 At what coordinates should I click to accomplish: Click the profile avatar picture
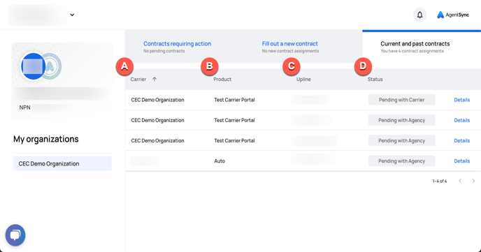tap(33, 66)
